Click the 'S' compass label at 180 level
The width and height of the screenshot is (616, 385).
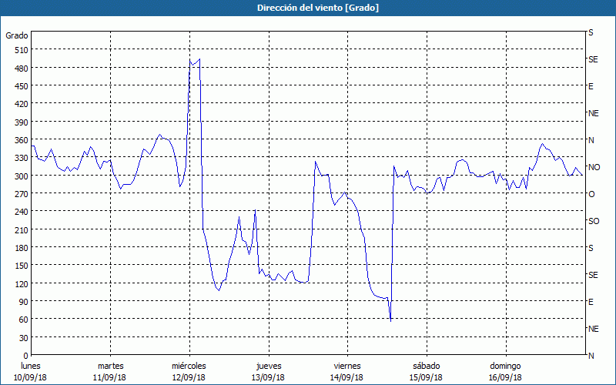point(591,248)
